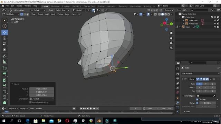The image size is (221, 124).
Task: Open the Vertex menu
Action: [x=60, y=14]
